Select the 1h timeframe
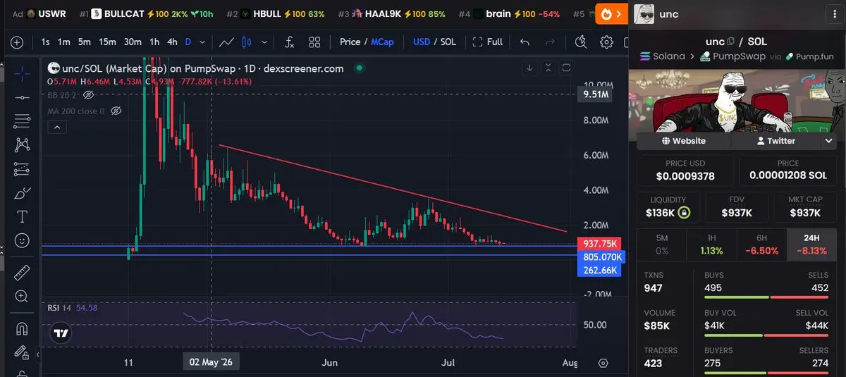846x377 pixels. click(x=154, y=42)
